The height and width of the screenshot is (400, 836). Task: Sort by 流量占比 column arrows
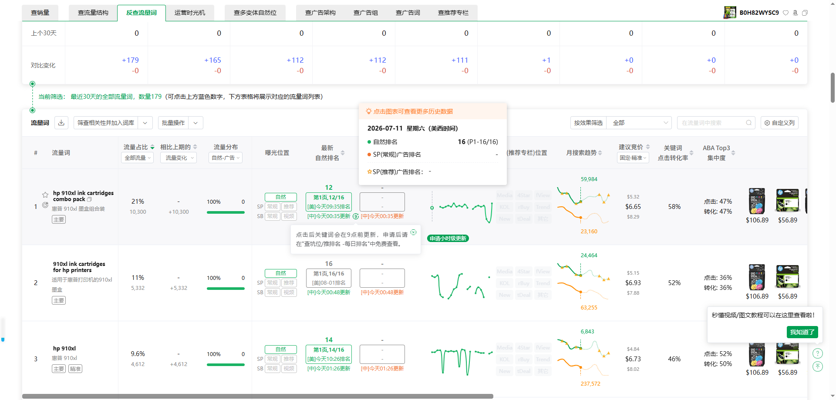pyautogui.click(x=152, y=147)
